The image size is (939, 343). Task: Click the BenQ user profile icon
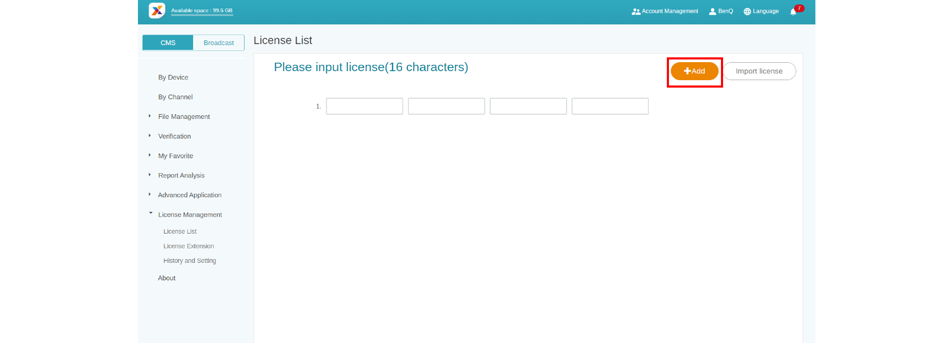[712, 12]
